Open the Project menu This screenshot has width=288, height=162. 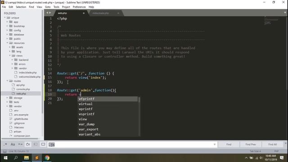66,7
